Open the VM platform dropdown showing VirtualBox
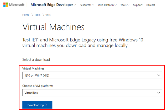Screen dimensions: 167x112 92,93
